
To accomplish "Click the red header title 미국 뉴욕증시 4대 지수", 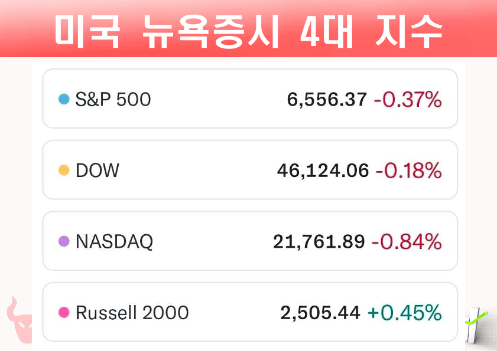I will (248, 31).
